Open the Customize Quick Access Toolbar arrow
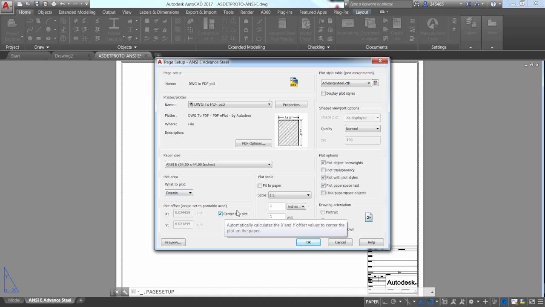This screenshot has height=307, width=545. tap(86, 4)
